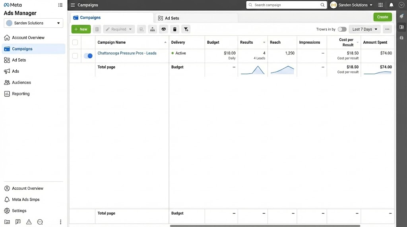Click the duplicate icon in toolbar

pyautogui.click(x=141, y=29)
